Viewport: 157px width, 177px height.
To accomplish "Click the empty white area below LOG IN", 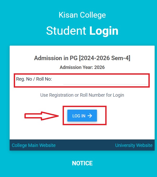I will pyautogui.click(x=82, y=132).
